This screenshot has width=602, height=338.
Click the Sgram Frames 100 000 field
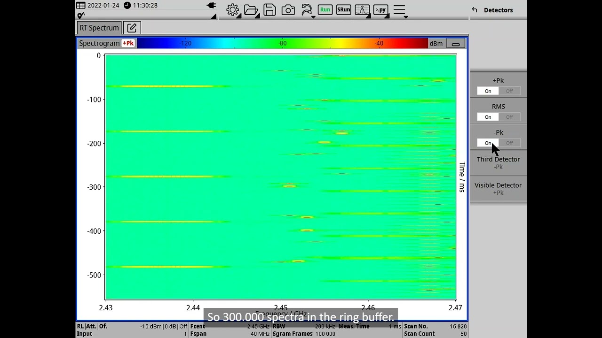coord(304,334)
